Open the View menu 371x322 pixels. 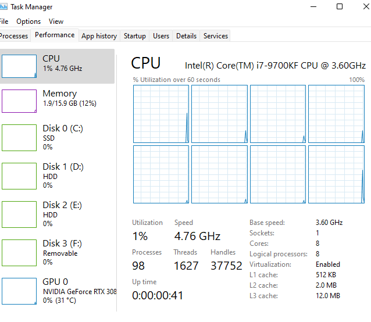[x=56, y=22]
